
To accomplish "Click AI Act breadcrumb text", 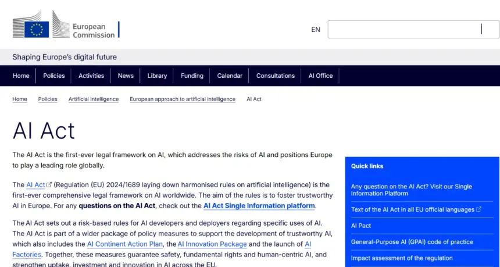I will (x=254, y=99).
